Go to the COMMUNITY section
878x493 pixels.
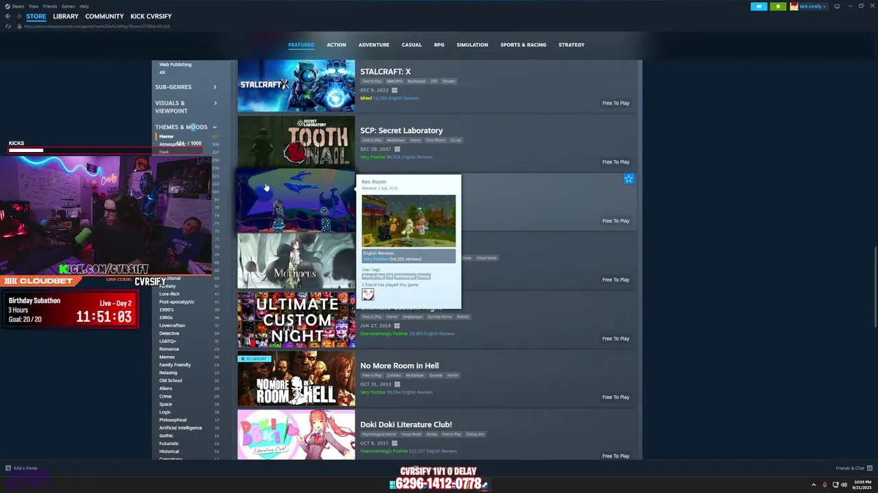[x=104, y=16]
